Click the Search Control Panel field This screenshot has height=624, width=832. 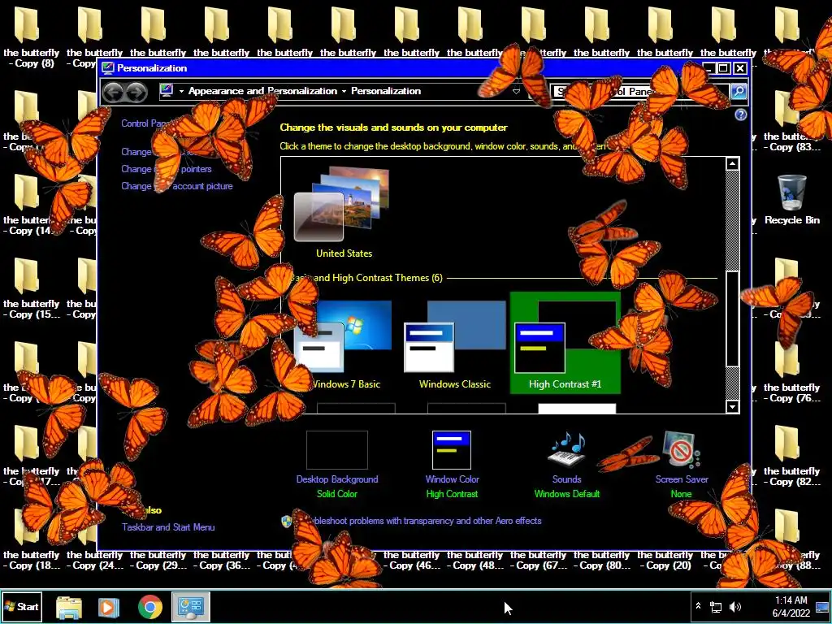[x=639, y=91]
